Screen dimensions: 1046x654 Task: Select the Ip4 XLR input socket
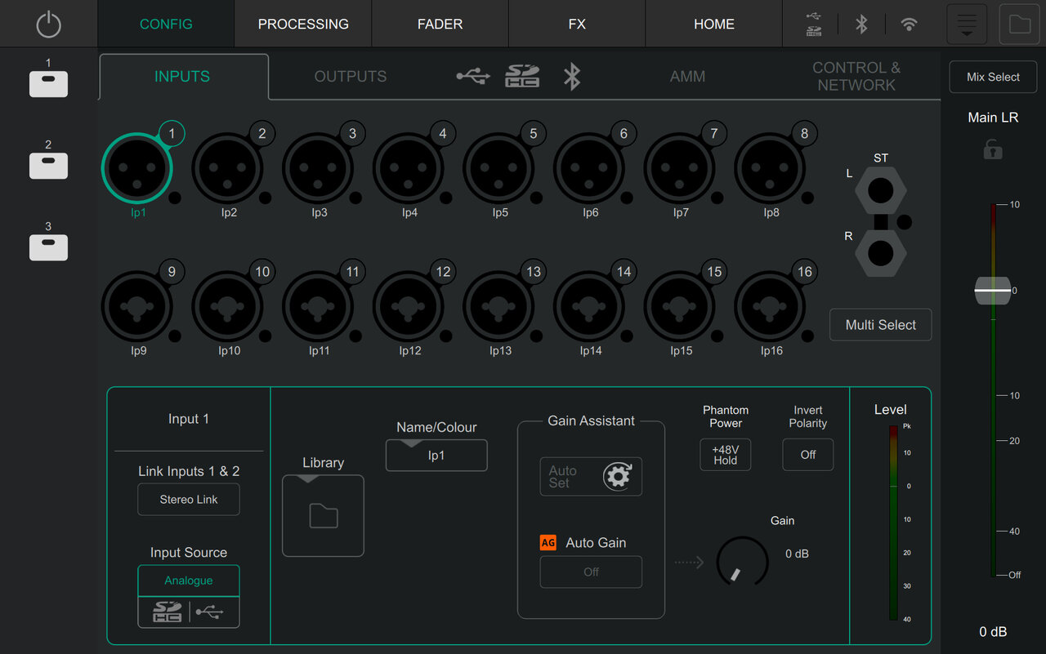pos(409,168)
